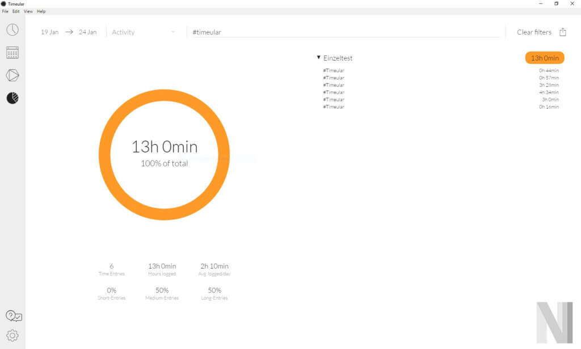Open the Activity filter dropdown
581x349 pixels.
tap(144, 32)
